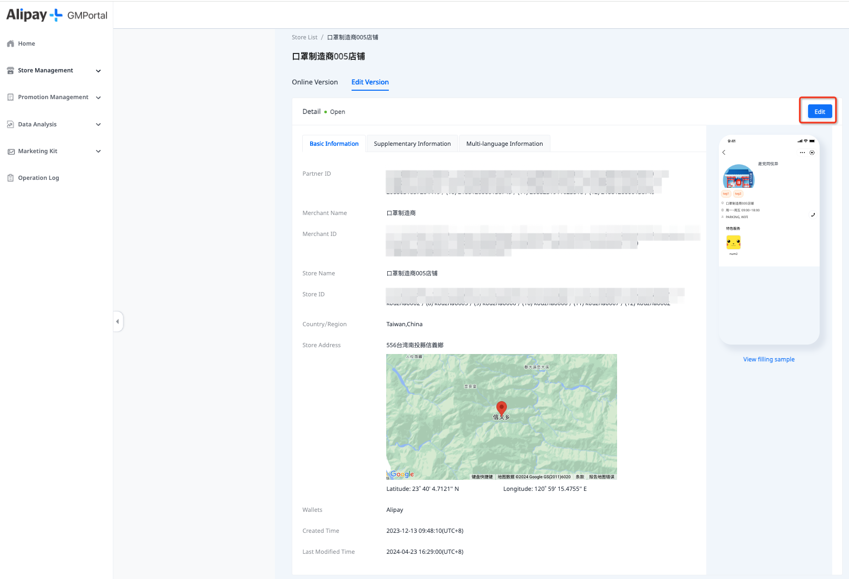The image size is (849, 579).
Task: Open the Supplementary Information tab
Action: tap(412, 144)
